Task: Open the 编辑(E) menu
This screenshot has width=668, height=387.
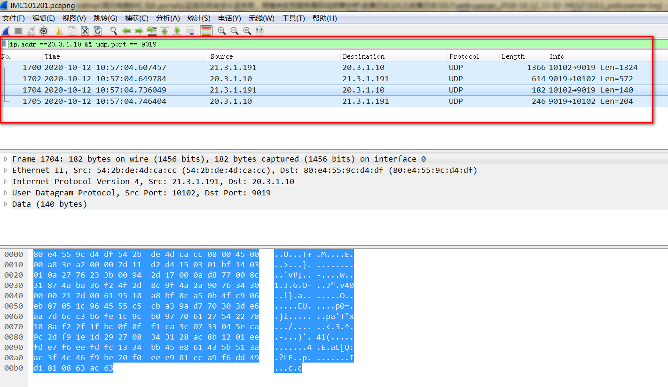Action: pos(43,18)
